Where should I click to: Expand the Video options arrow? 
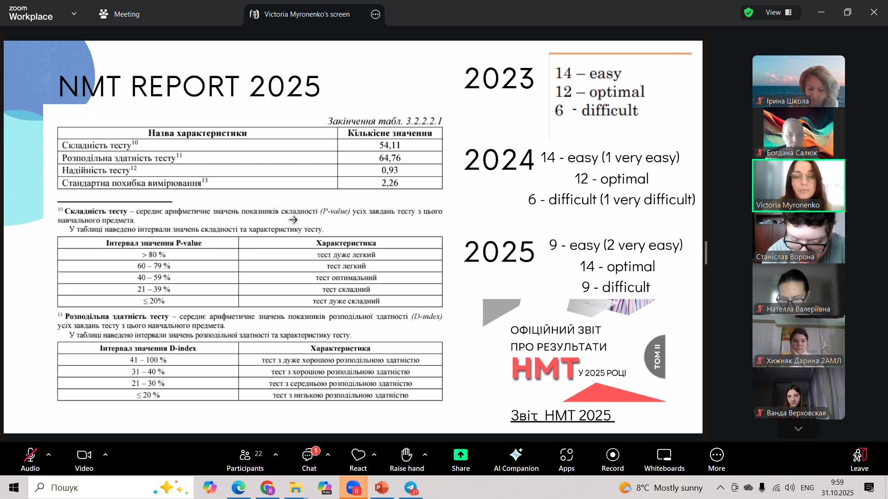(105, 455)
